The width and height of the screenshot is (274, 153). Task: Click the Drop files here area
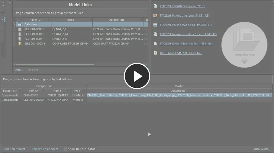point(244,45)
